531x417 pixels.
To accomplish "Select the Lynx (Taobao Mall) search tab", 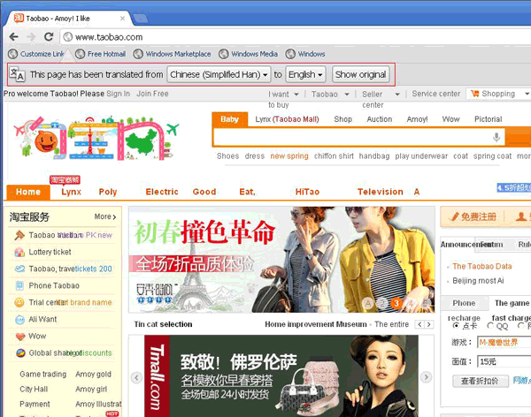I will tap(287, 119).
